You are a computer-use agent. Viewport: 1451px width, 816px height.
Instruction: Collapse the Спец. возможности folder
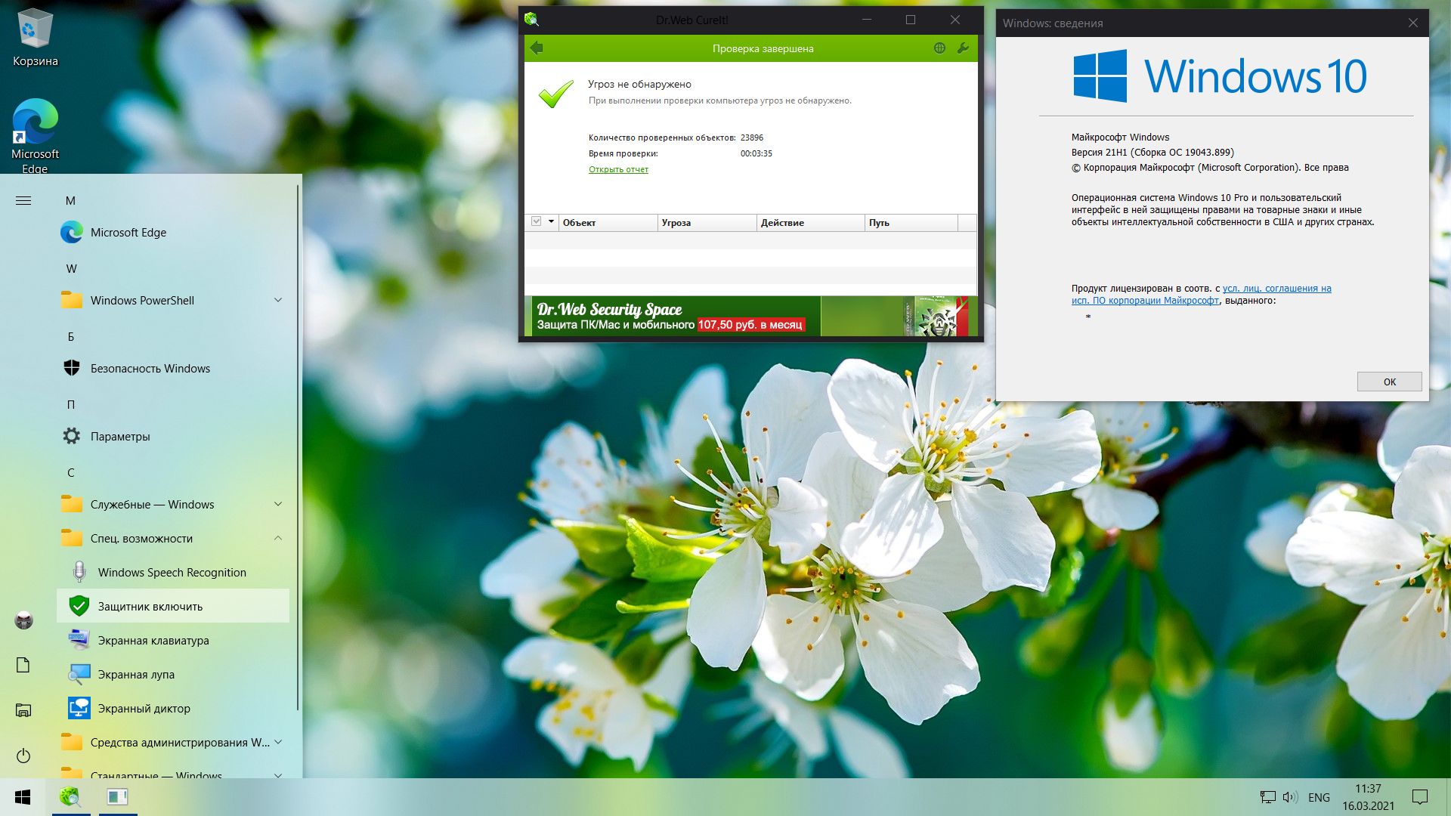coord(277,539)
